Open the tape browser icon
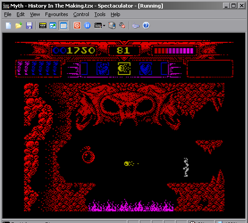The width and height of the screenshot is (248, 223). pyautogui.click(x=43, y=25)
